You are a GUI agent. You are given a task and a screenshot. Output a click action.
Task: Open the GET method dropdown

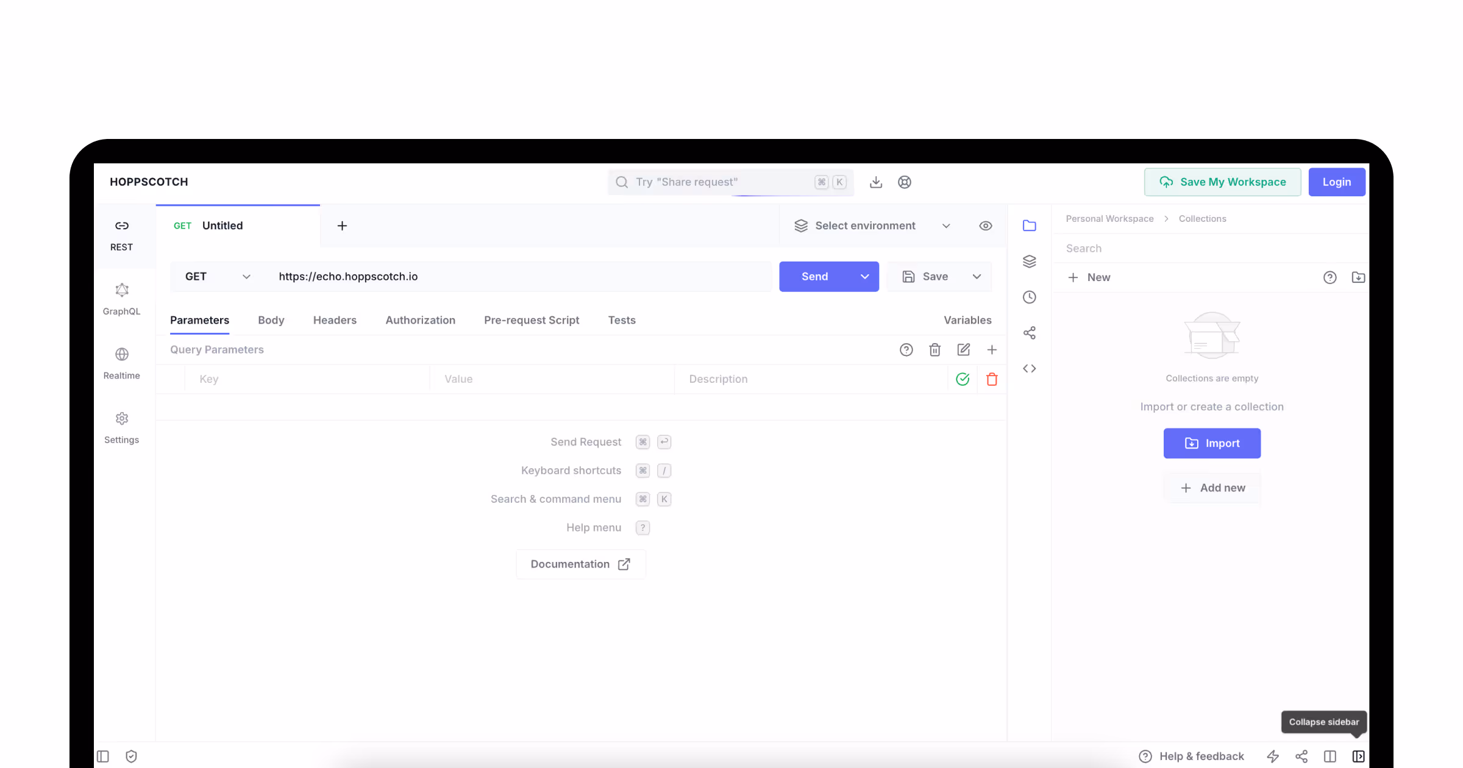[217, 277]
